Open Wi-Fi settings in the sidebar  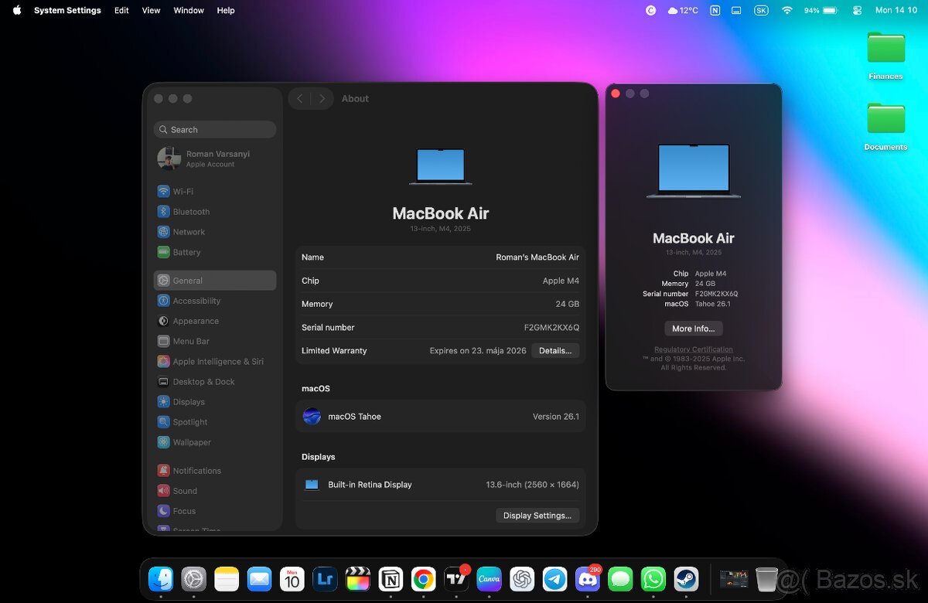[x=183, y=192]
